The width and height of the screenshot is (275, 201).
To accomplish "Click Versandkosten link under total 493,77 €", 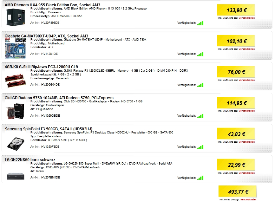I will coord(248,200).
